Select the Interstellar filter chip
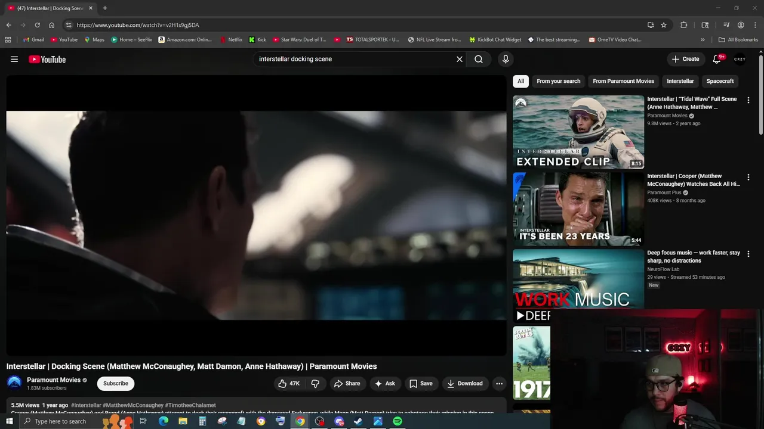Image resolution: width=764 pixels, height=429 pixels. 680,81
